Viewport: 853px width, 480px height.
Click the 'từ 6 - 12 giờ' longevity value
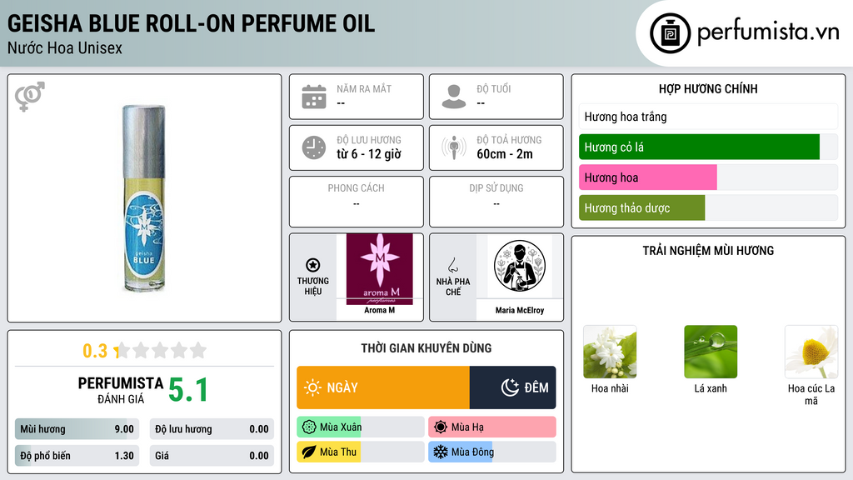point(369,154)
